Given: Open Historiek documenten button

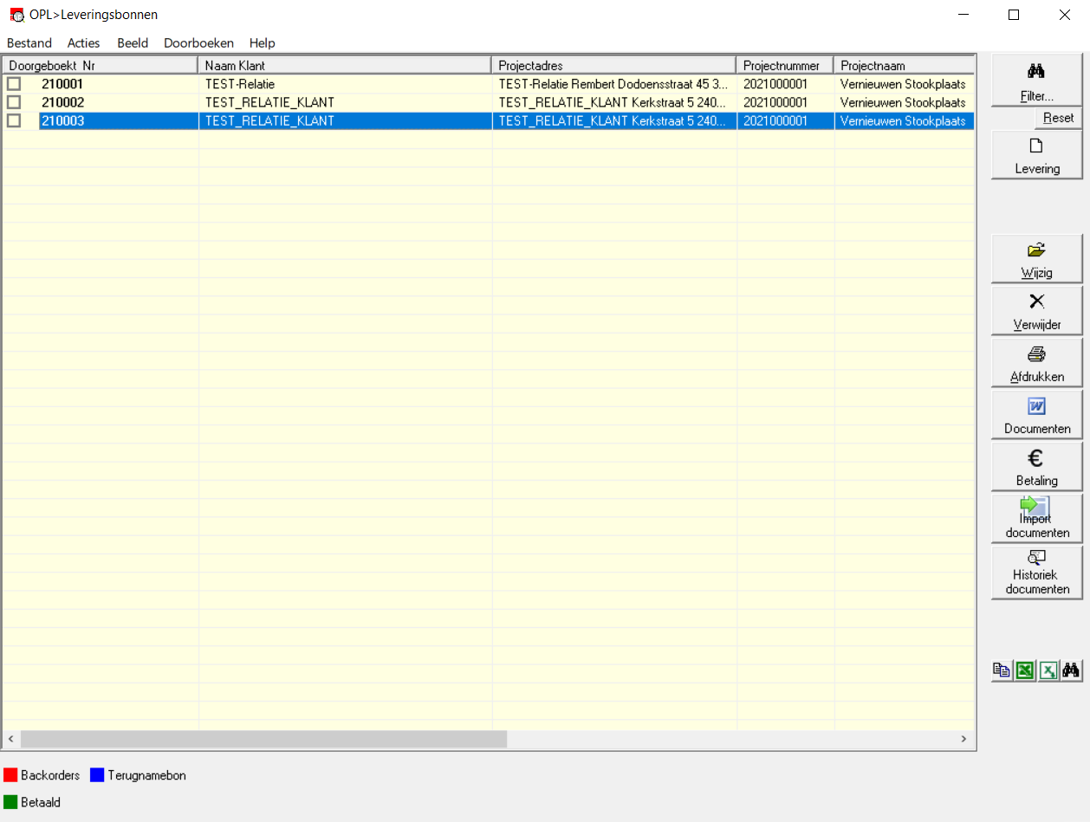Looking at the screenshot, I should (x=1036, y=573).
